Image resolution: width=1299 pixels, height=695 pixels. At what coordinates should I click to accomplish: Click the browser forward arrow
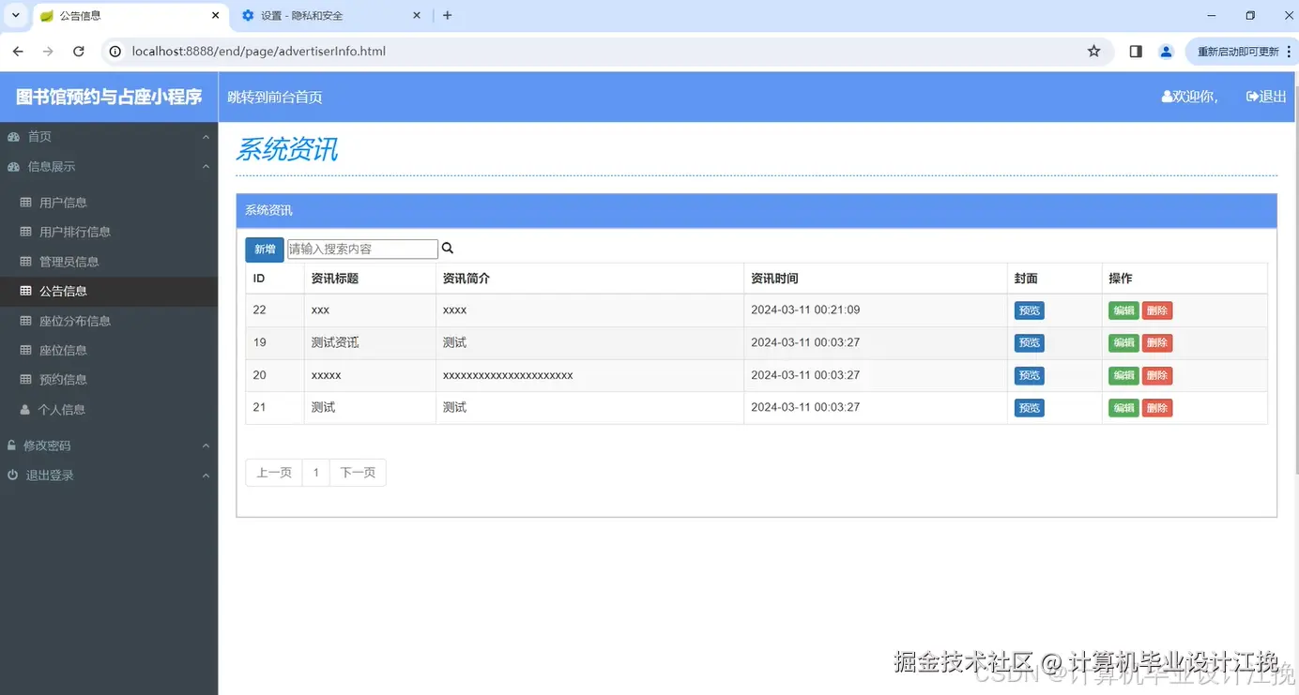48,52
